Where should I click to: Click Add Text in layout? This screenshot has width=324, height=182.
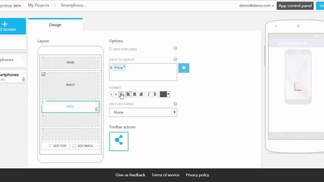(x=57, y=146)
